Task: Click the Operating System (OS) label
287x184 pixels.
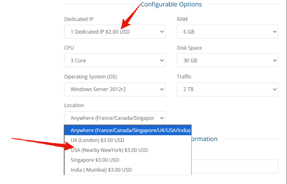Action: click(x=90, y=77)
